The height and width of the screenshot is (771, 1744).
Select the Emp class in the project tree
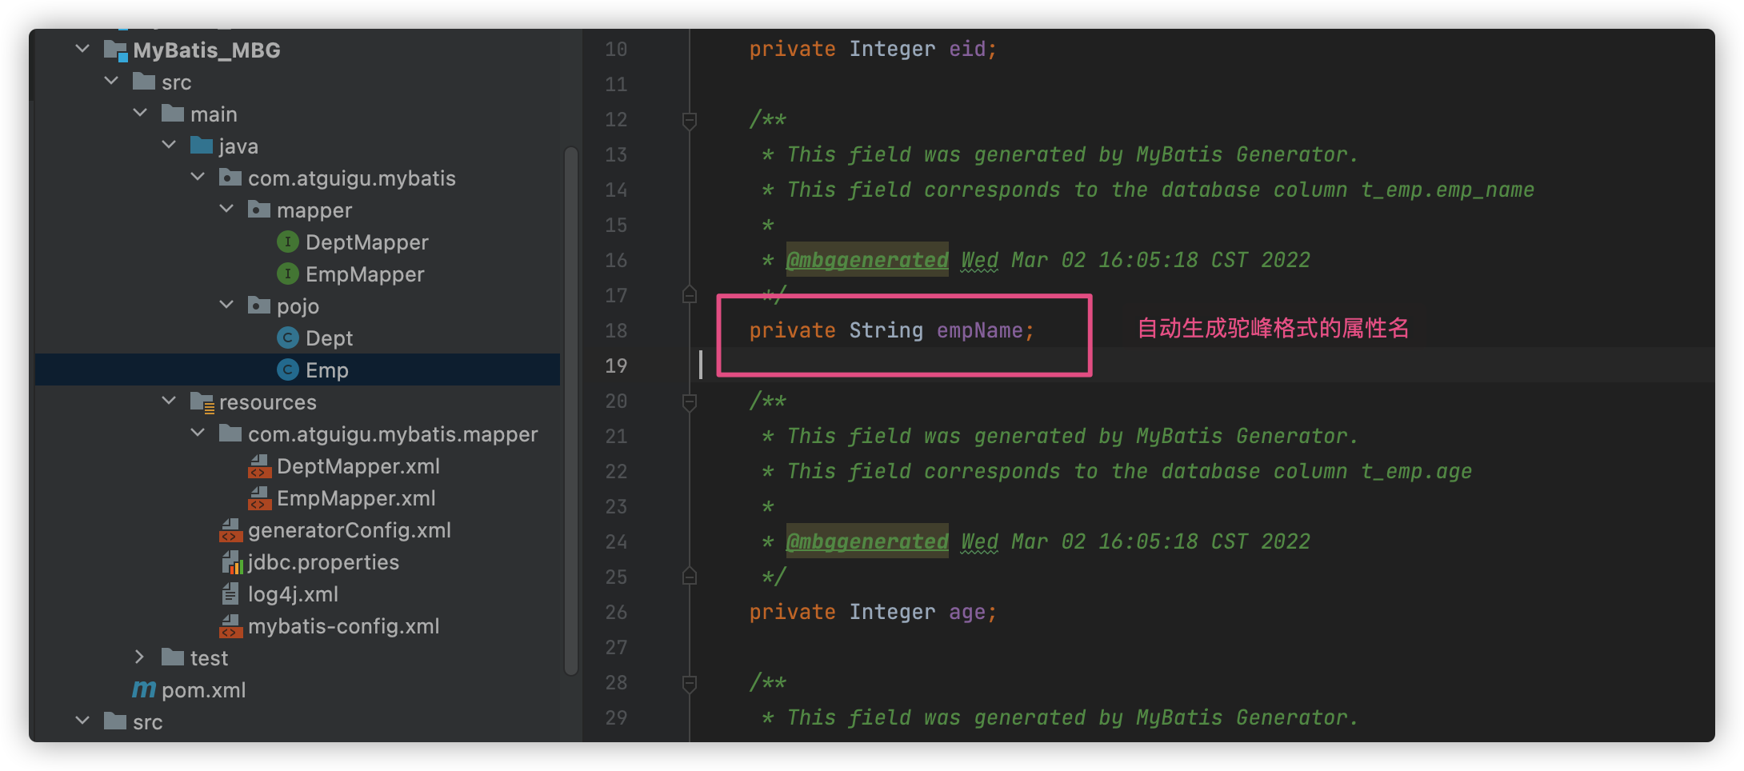pyautogui.click(x=326, y=370)
